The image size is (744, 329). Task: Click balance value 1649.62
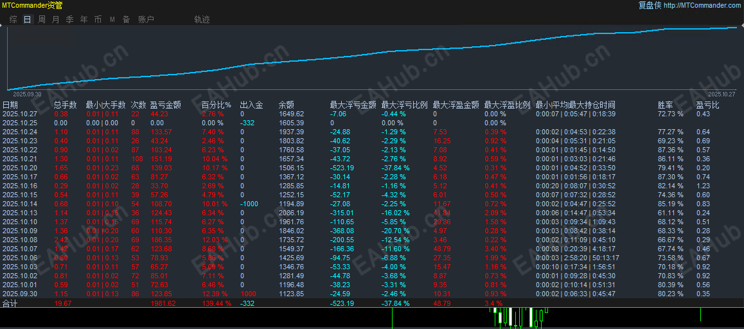pyautogui.click(x=291, y=114)
